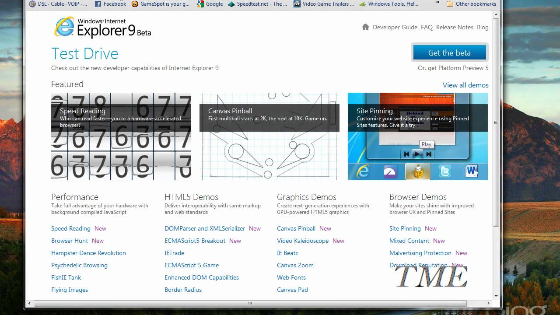
Task: Click the Word icon in Site Pinning thumbnail
Action: click(x=472, y=171)
